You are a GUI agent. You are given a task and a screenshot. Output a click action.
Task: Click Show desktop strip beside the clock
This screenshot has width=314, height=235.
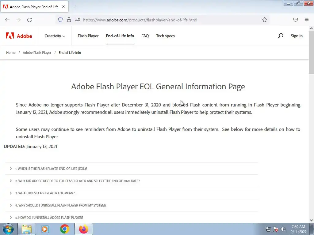pyautogui.click(x=312, y=229)
